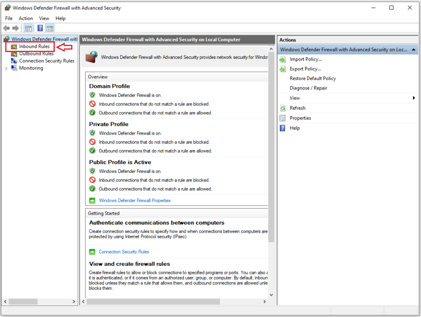Select Outbound Rules in the tree
Screen dimensions: 421x317
36,54
